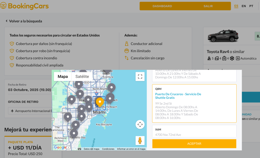The width and height of the screenshot is (260, 158).
Task: Open keyboard shortcuts icon on map
Action: pyautogui.click(x=79, y=149)
